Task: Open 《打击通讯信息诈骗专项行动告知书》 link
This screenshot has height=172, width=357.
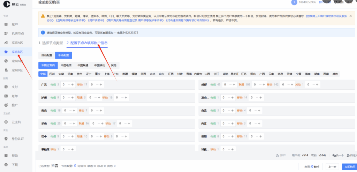Action: click(x=187, y=20)
